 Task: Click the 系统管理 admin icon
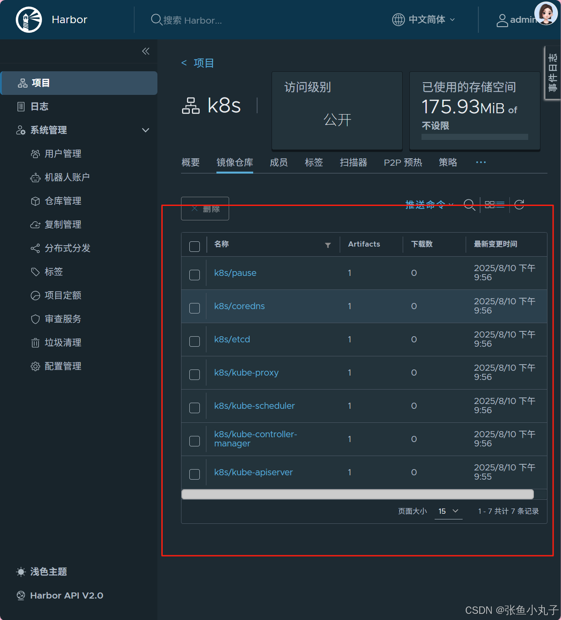click(21, 130)
